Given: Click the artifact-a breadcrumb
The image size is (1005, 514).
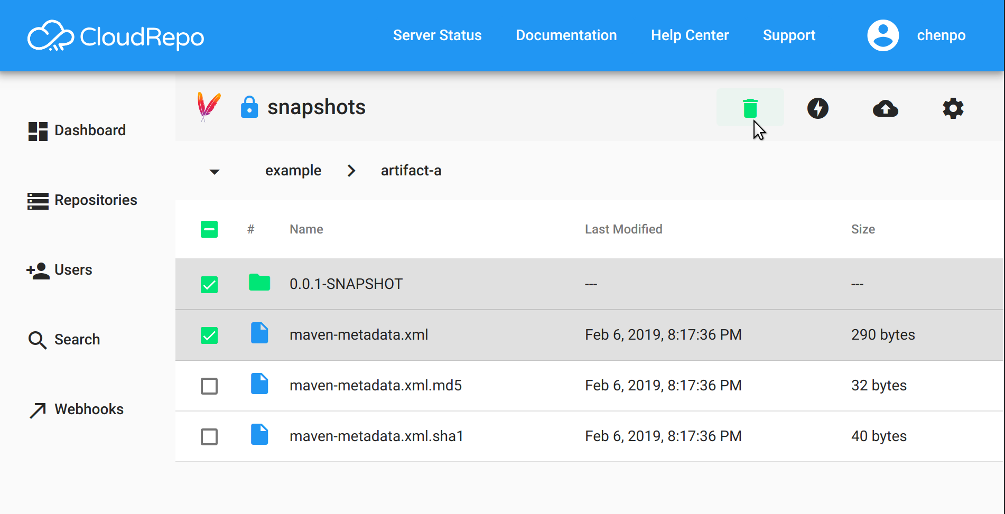Looking at the screenshot, I should [411, 171].
